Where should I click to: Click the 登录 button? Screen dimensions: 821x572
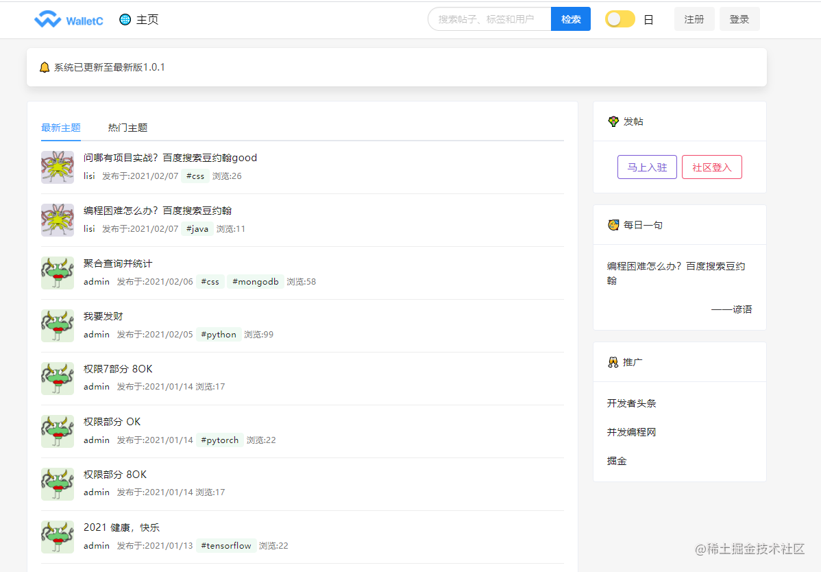(x=739, y=19)
